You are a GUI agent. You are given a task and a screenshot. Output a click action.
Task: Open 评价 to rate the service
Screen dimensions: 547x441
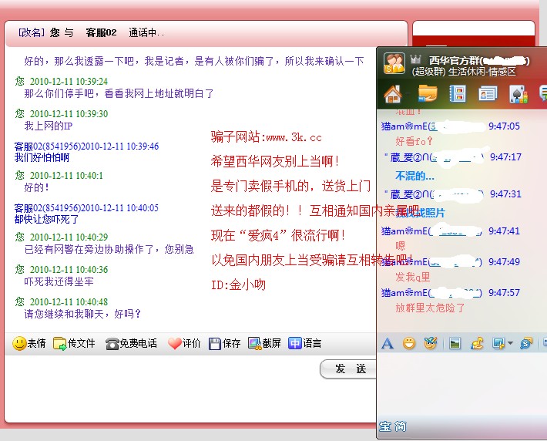coord(184,344)
